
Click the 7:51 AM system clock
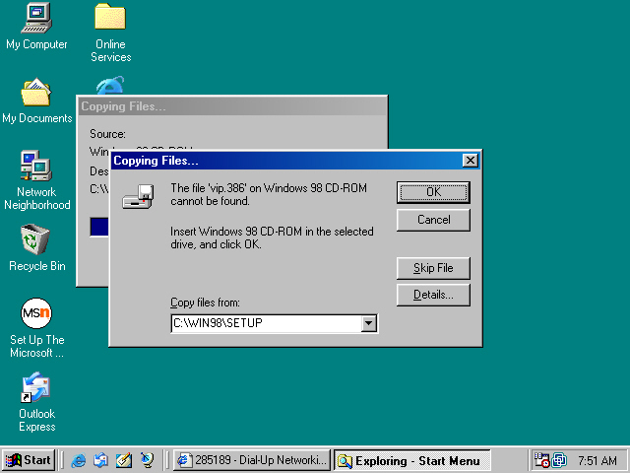pos(598,460)
